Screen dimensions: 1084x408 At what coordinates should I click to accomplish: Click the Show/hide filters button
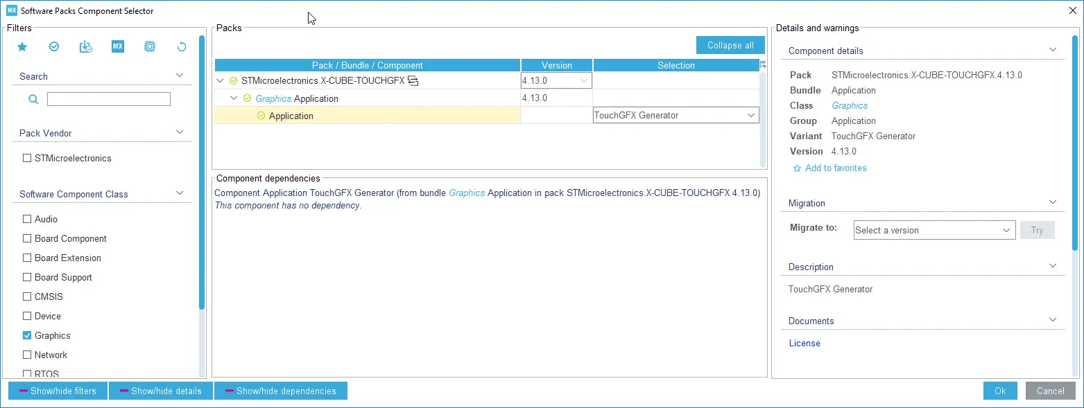[58, 391]
